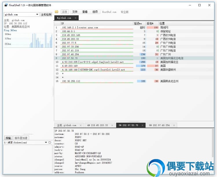Click the whois output vertical scrollbar
217x177 pixels.
[x=213, y=143]
